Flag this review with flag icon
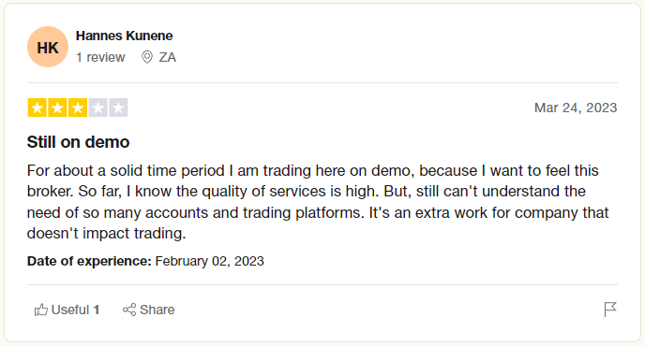Viewport: 645px width, 346px height. (610, 310)
